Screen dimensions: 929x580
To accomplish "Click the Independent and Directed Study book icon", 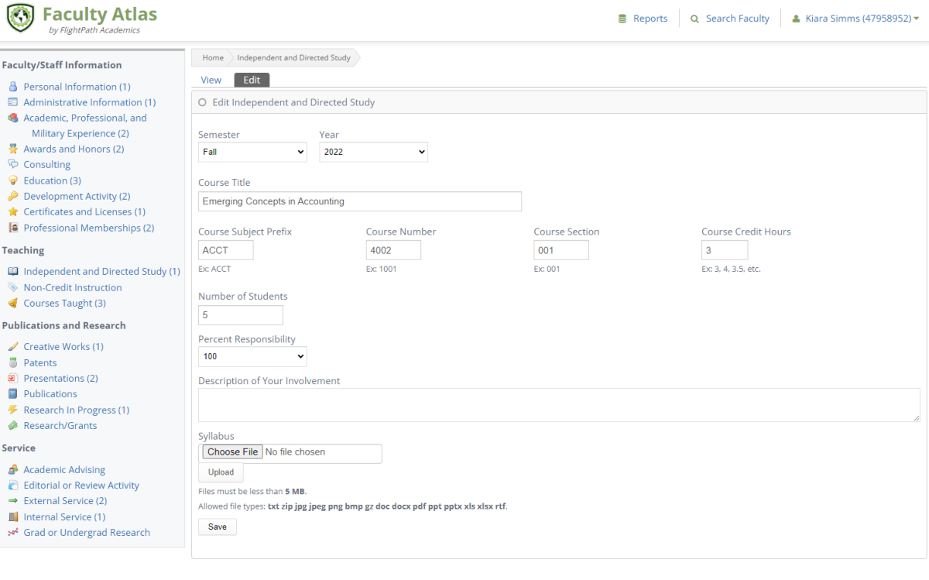I will tap(12, 271).
